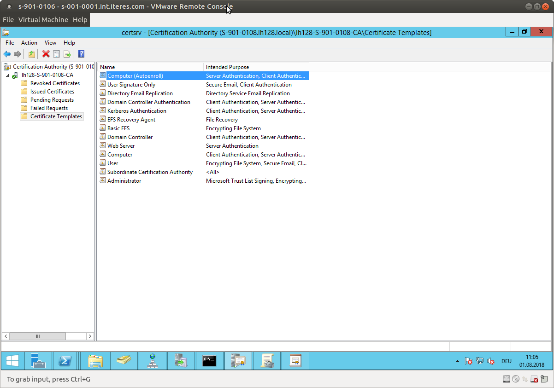
Task: Select the Basic EFS template
Action: [203, 128]
